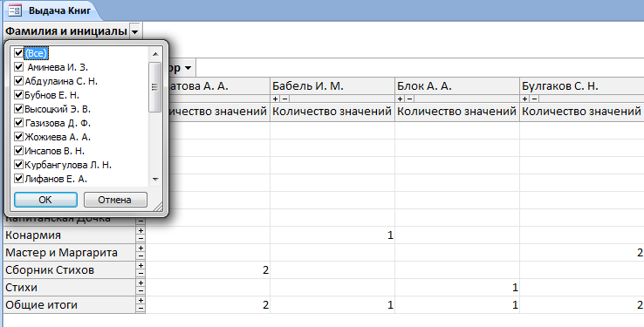Click the filter popup resize grip
This screenshot has height=327, width=644.
[x=158, y=207]
